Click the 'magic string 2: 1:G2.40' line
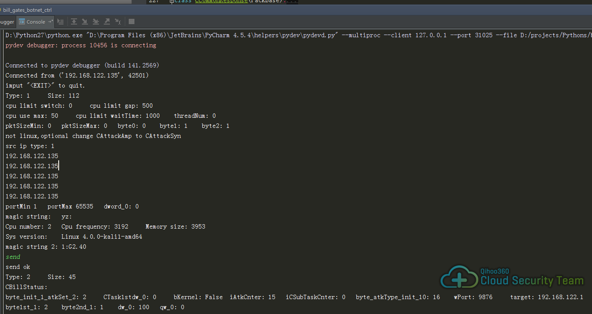Image resolution: width=592 pixels, height=314 pixels. [x=46, y=247]
